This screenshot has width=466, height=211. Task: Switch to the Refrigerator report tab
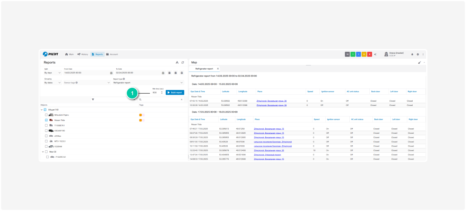[x=204, y=69]
